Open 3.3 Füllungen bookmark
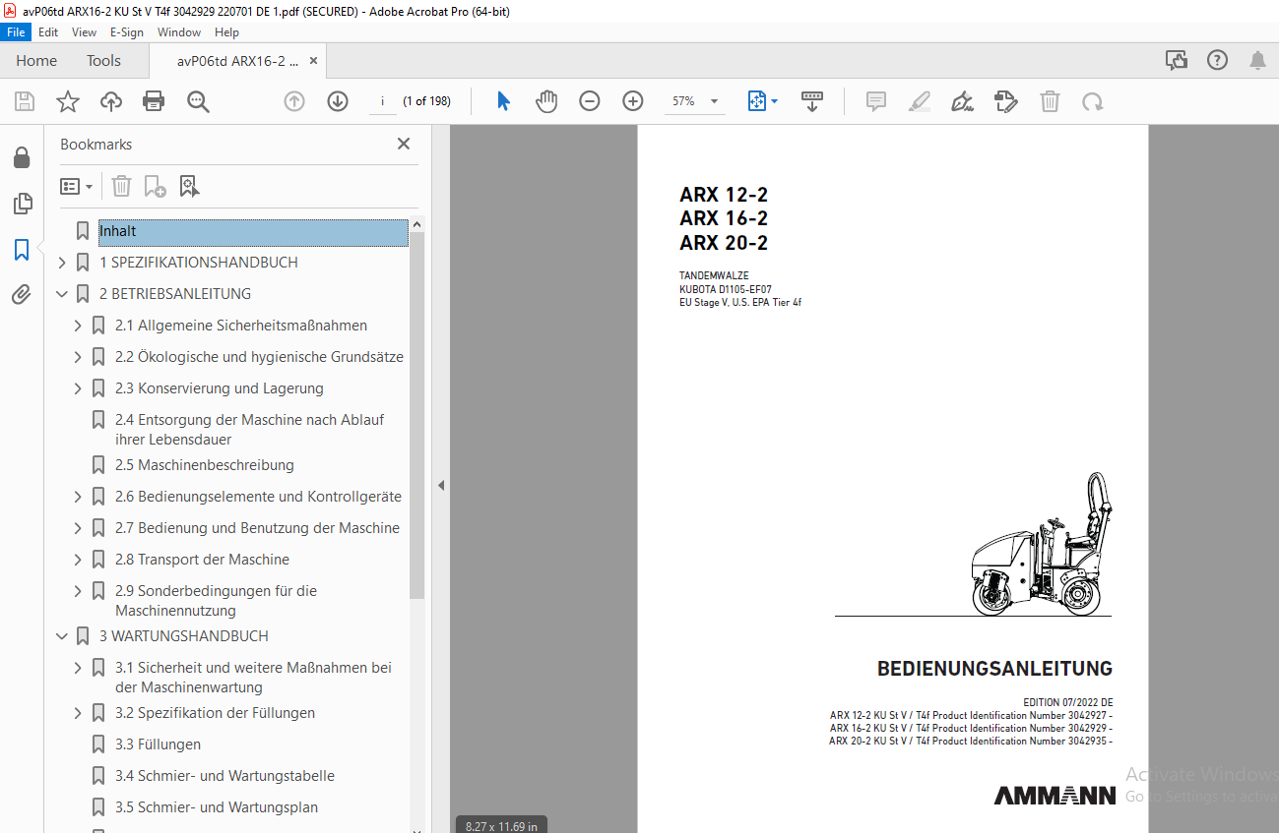 [x=158, y=744]
